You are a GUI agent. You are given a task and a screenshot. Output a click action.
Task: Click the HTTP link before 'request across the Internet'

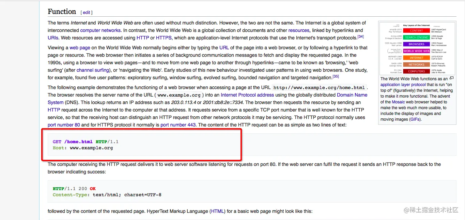point(54,110)
